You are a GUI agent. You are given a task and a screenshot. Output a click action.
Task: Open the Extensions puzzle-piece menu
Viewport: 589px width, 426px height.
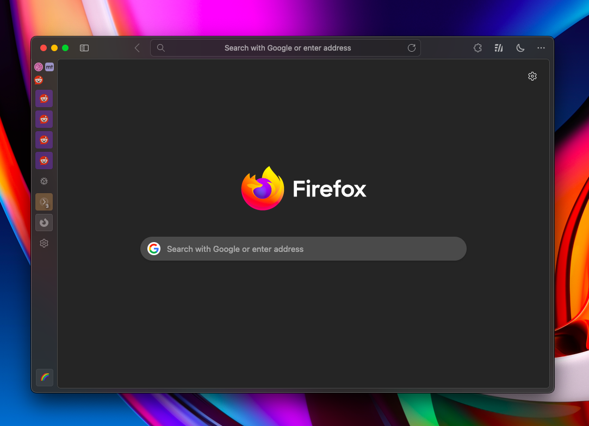click(478, 48)
